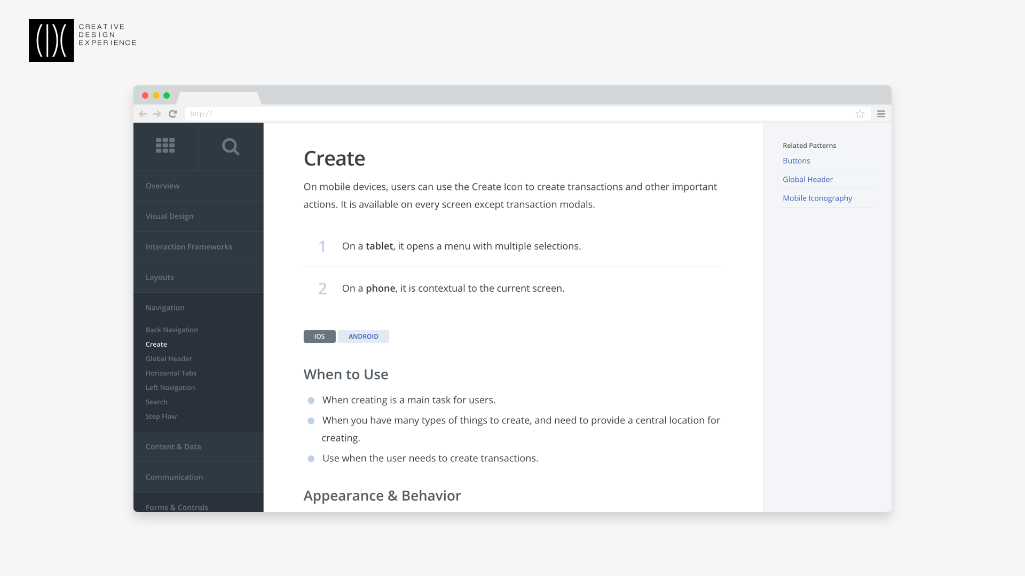The width and height of the screenshot is (1025, 576).
Task: Collapse the Navigation section in sidebar
Action: [199, 308]
